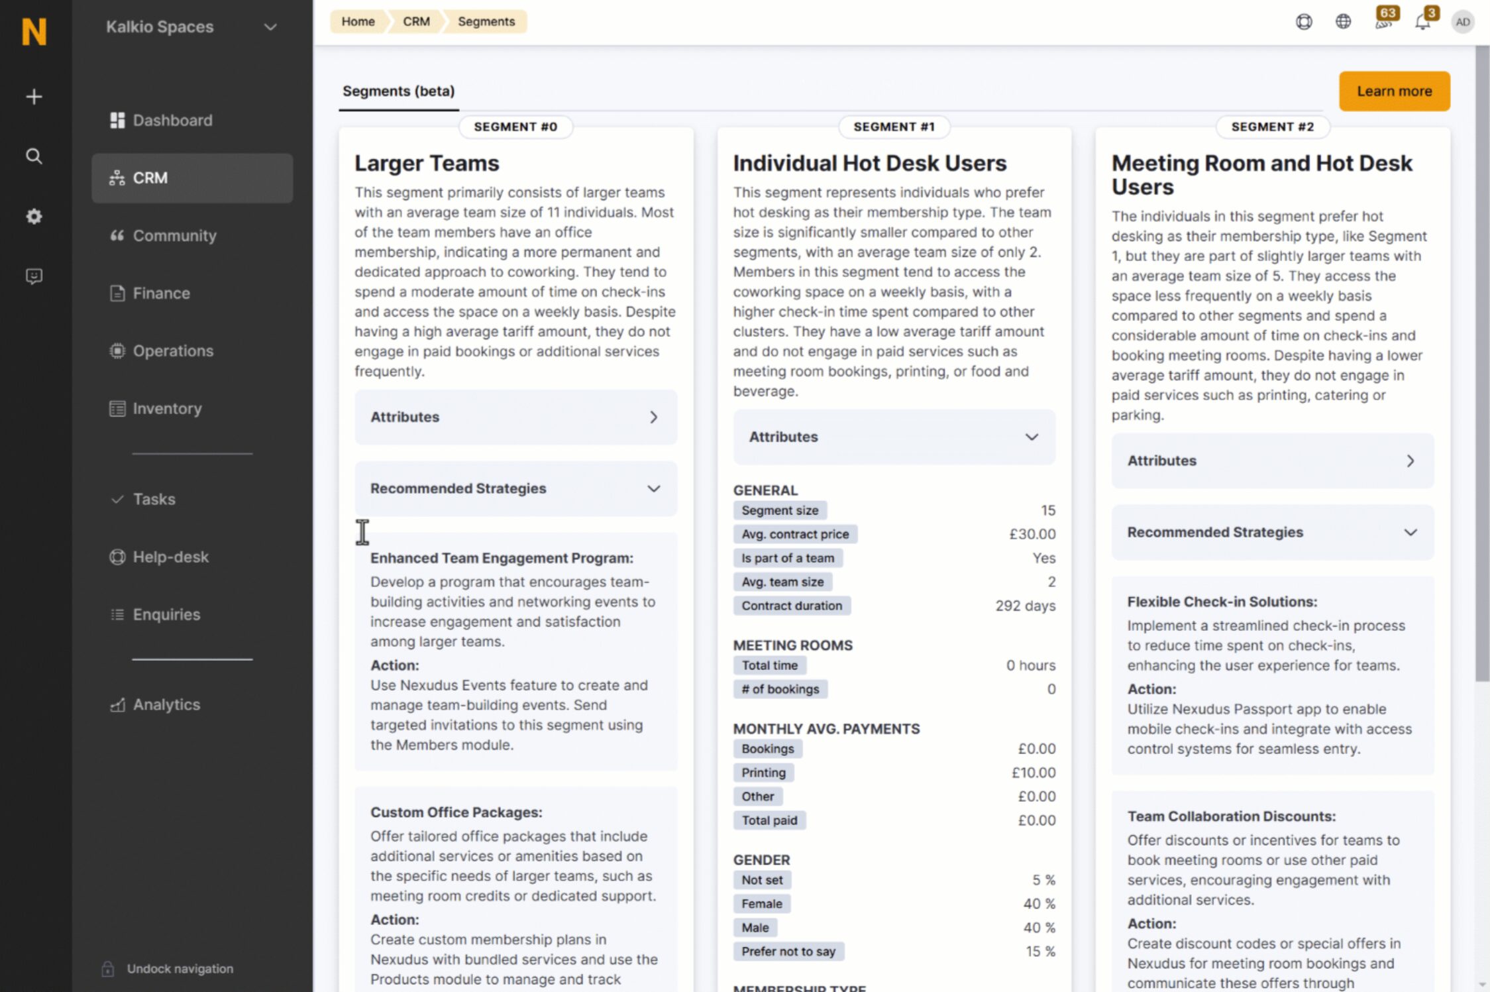Click the Operations chip icon

coord(117,351)
